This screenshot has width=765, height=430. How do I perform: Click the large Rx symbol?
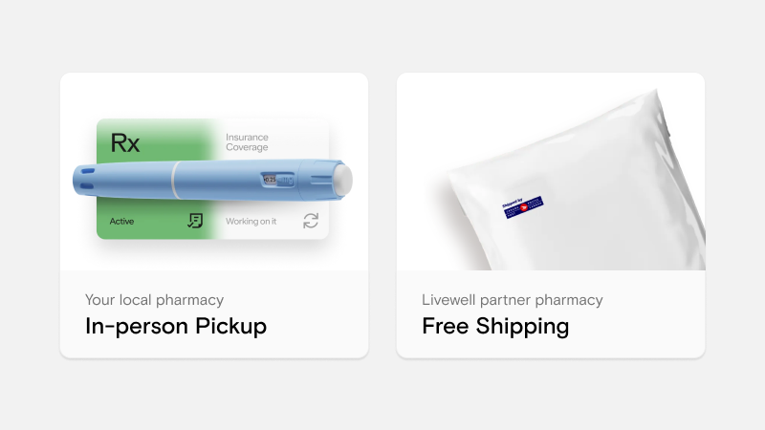click(125, 143)
